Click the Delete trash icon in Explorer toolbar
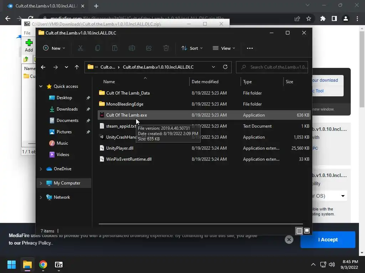This screenshot has width=365, height=273. click(166, 48)
